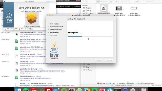Click file icon next to galvanize_reads_20160104_0559.csv
The height and width of the screenshot is (91, 162).
pyautogui.click(x=17, y=48)
